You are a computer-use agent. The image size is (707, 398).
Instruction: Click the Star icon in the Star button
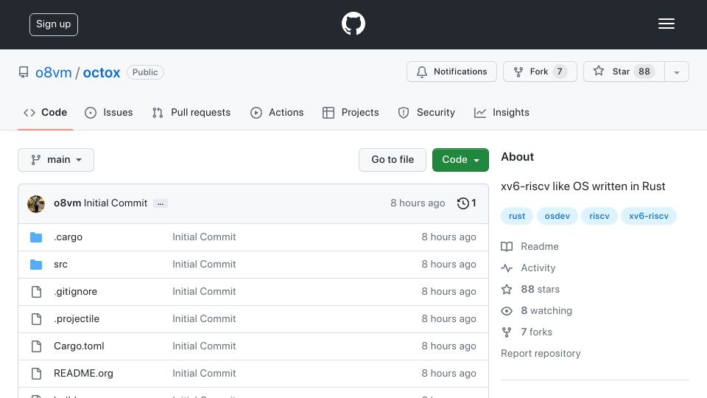(598, 71)
